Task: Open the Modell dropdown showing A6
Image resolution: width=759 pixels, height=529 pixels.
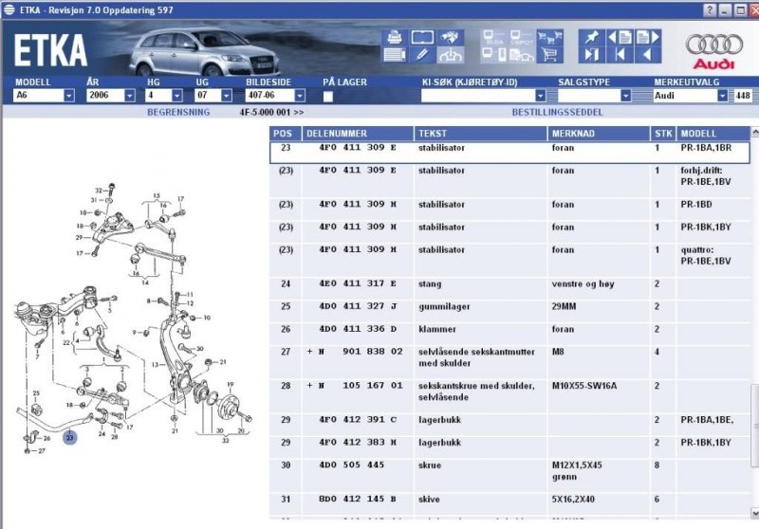Action: tap(69, 96)
